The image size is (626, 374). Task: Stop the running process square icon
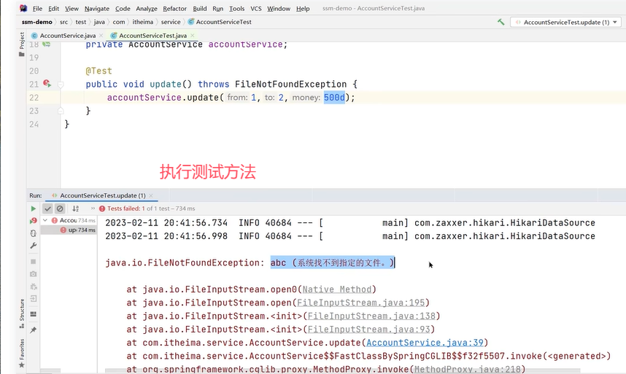[33, 262]
